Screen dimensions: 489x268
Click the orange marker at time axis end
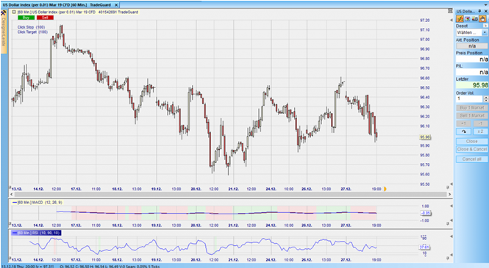(x=385, y=189)
